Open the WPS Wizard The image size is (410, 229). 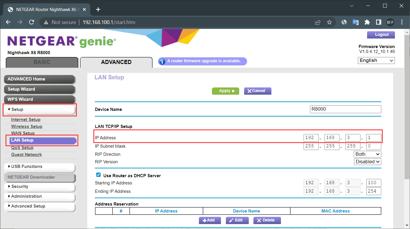point(40,100)
